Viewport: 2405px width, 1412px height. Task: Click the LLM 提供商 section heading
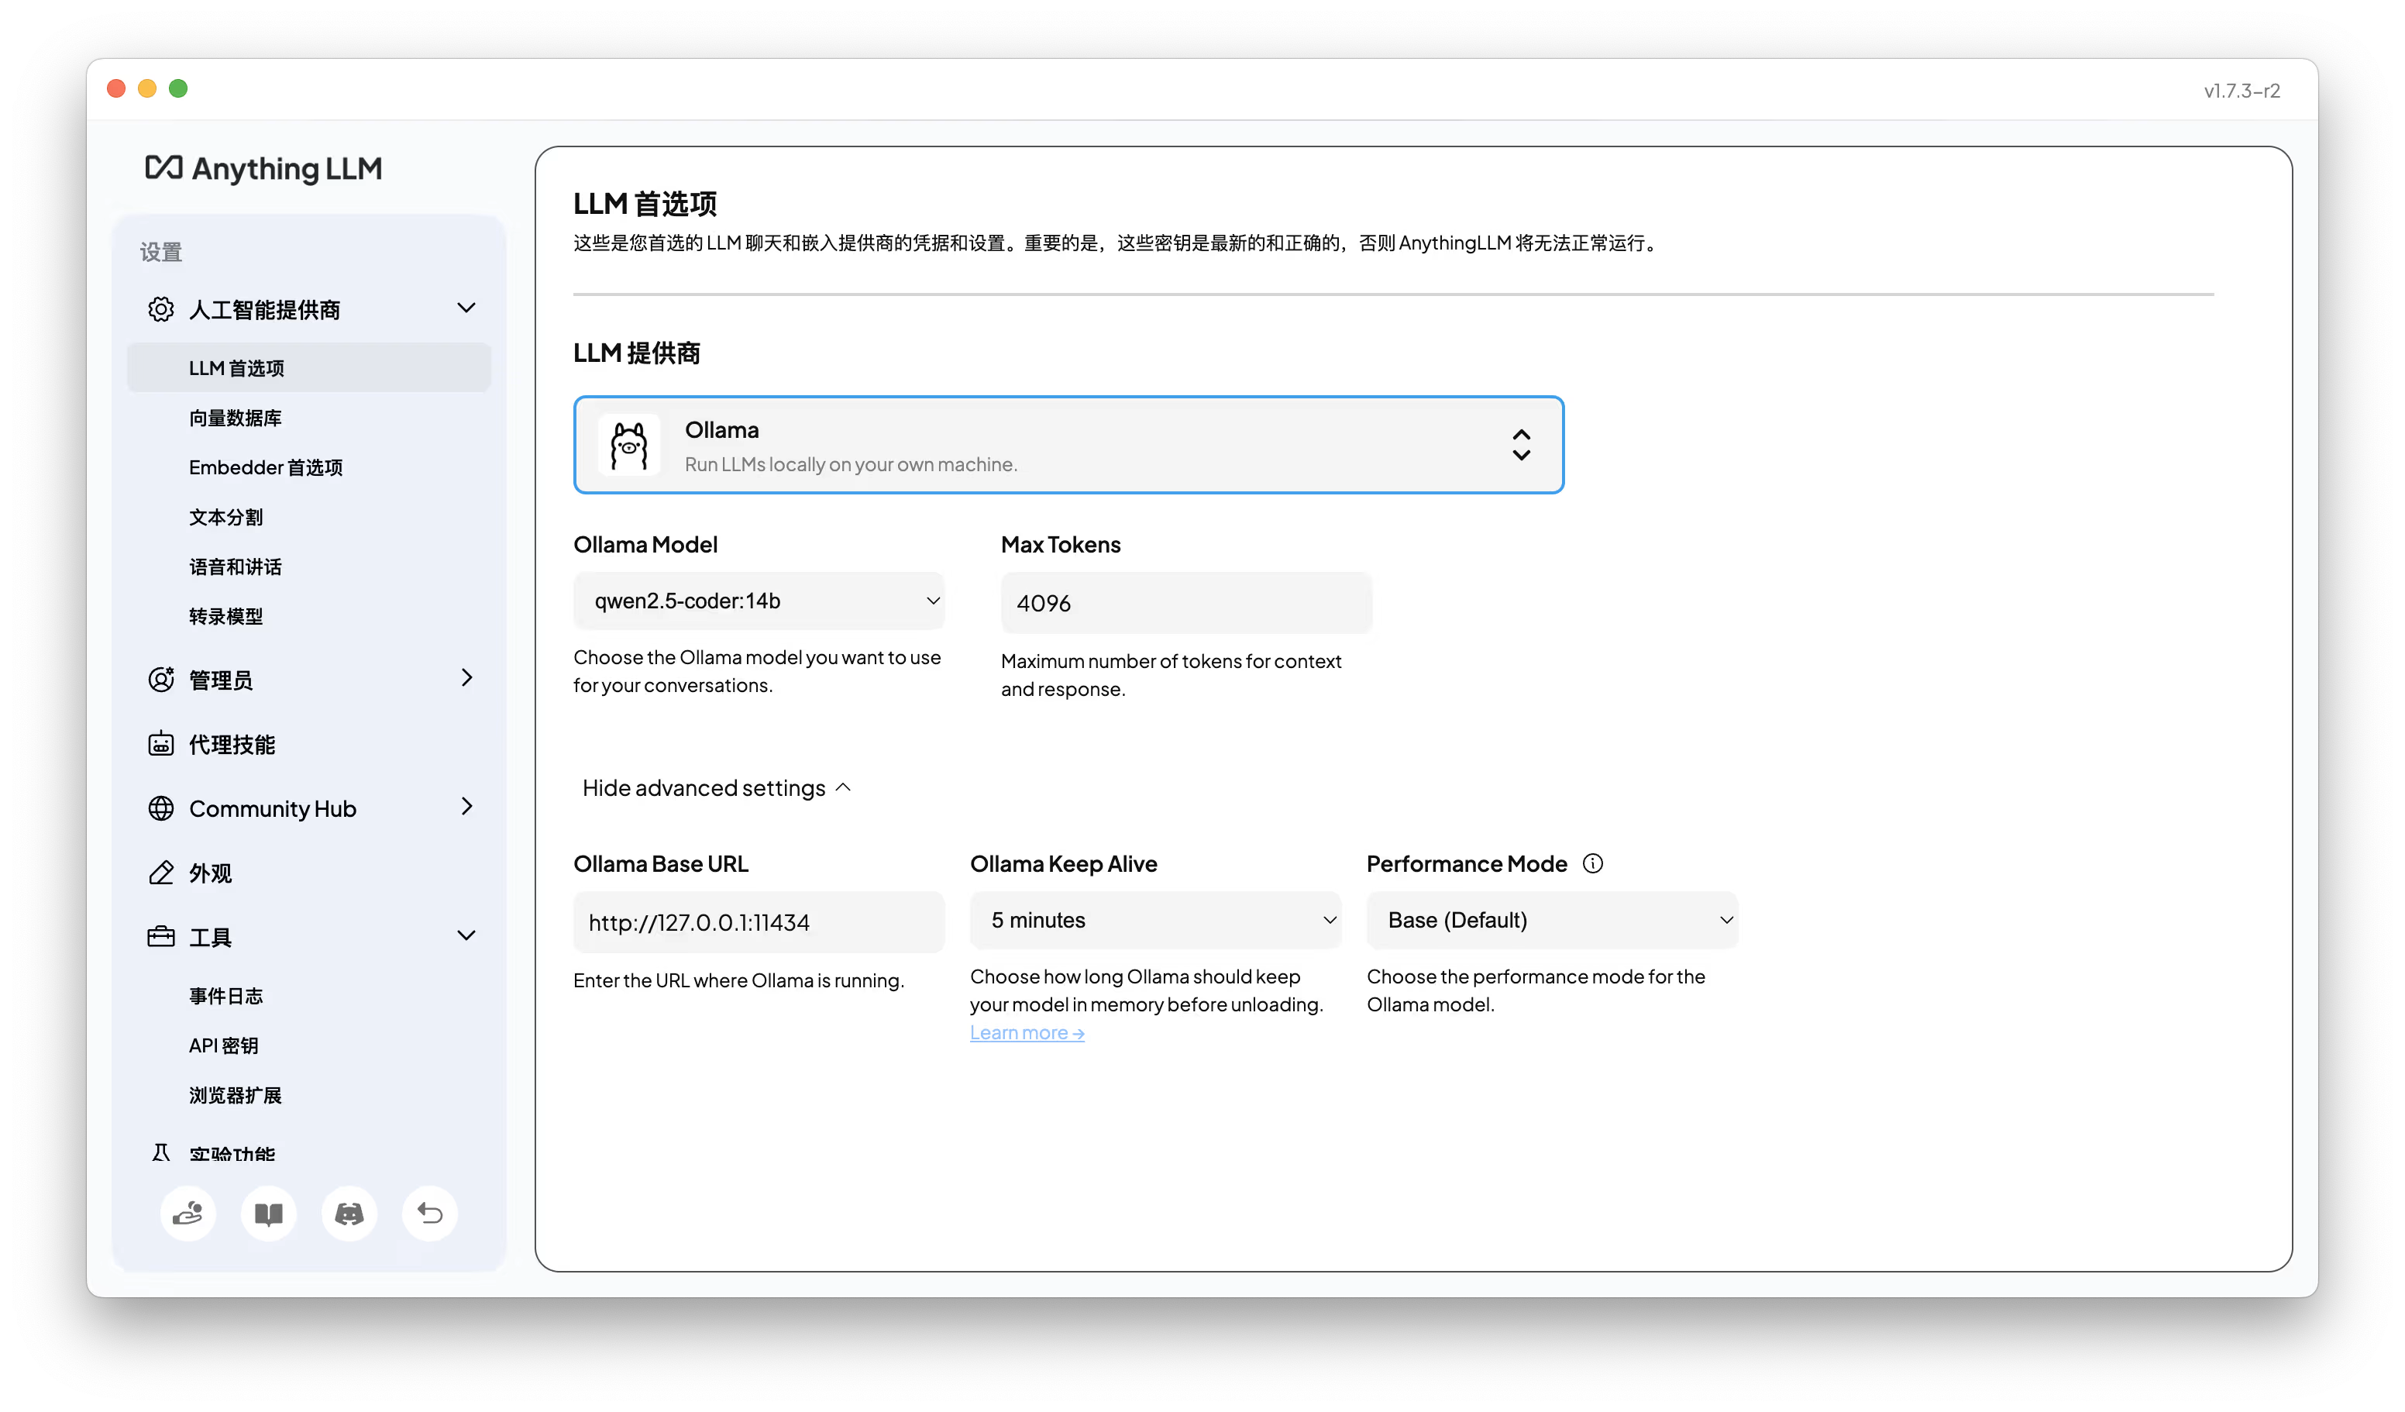tap(637, 353)
